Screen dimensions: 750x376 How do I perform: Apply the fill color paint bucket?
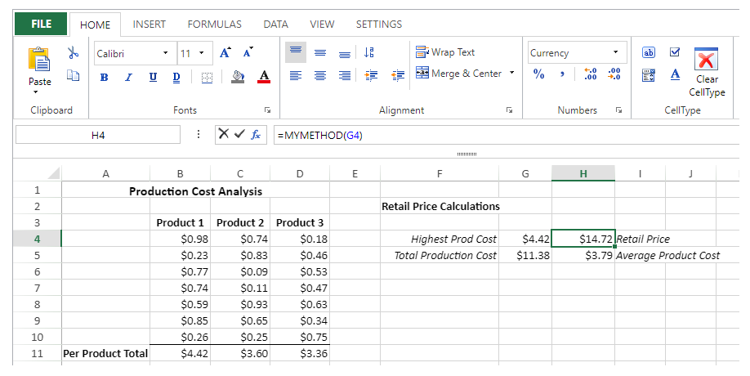(238, 76)
